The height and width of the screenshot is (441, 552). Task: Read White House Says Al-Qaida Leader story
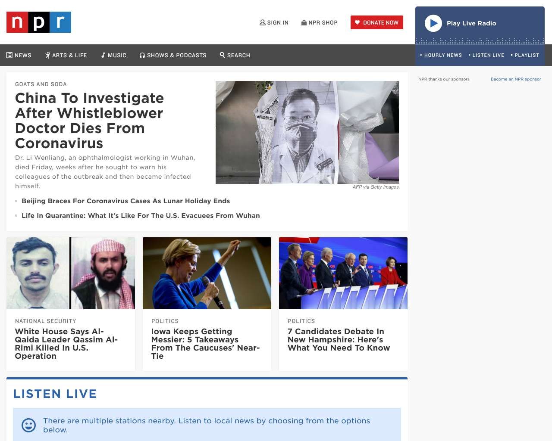66,344
